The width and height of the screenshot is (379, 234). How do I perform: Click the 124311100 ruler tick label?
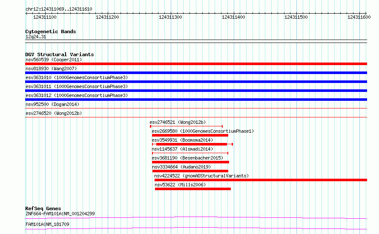click(45, 17)
